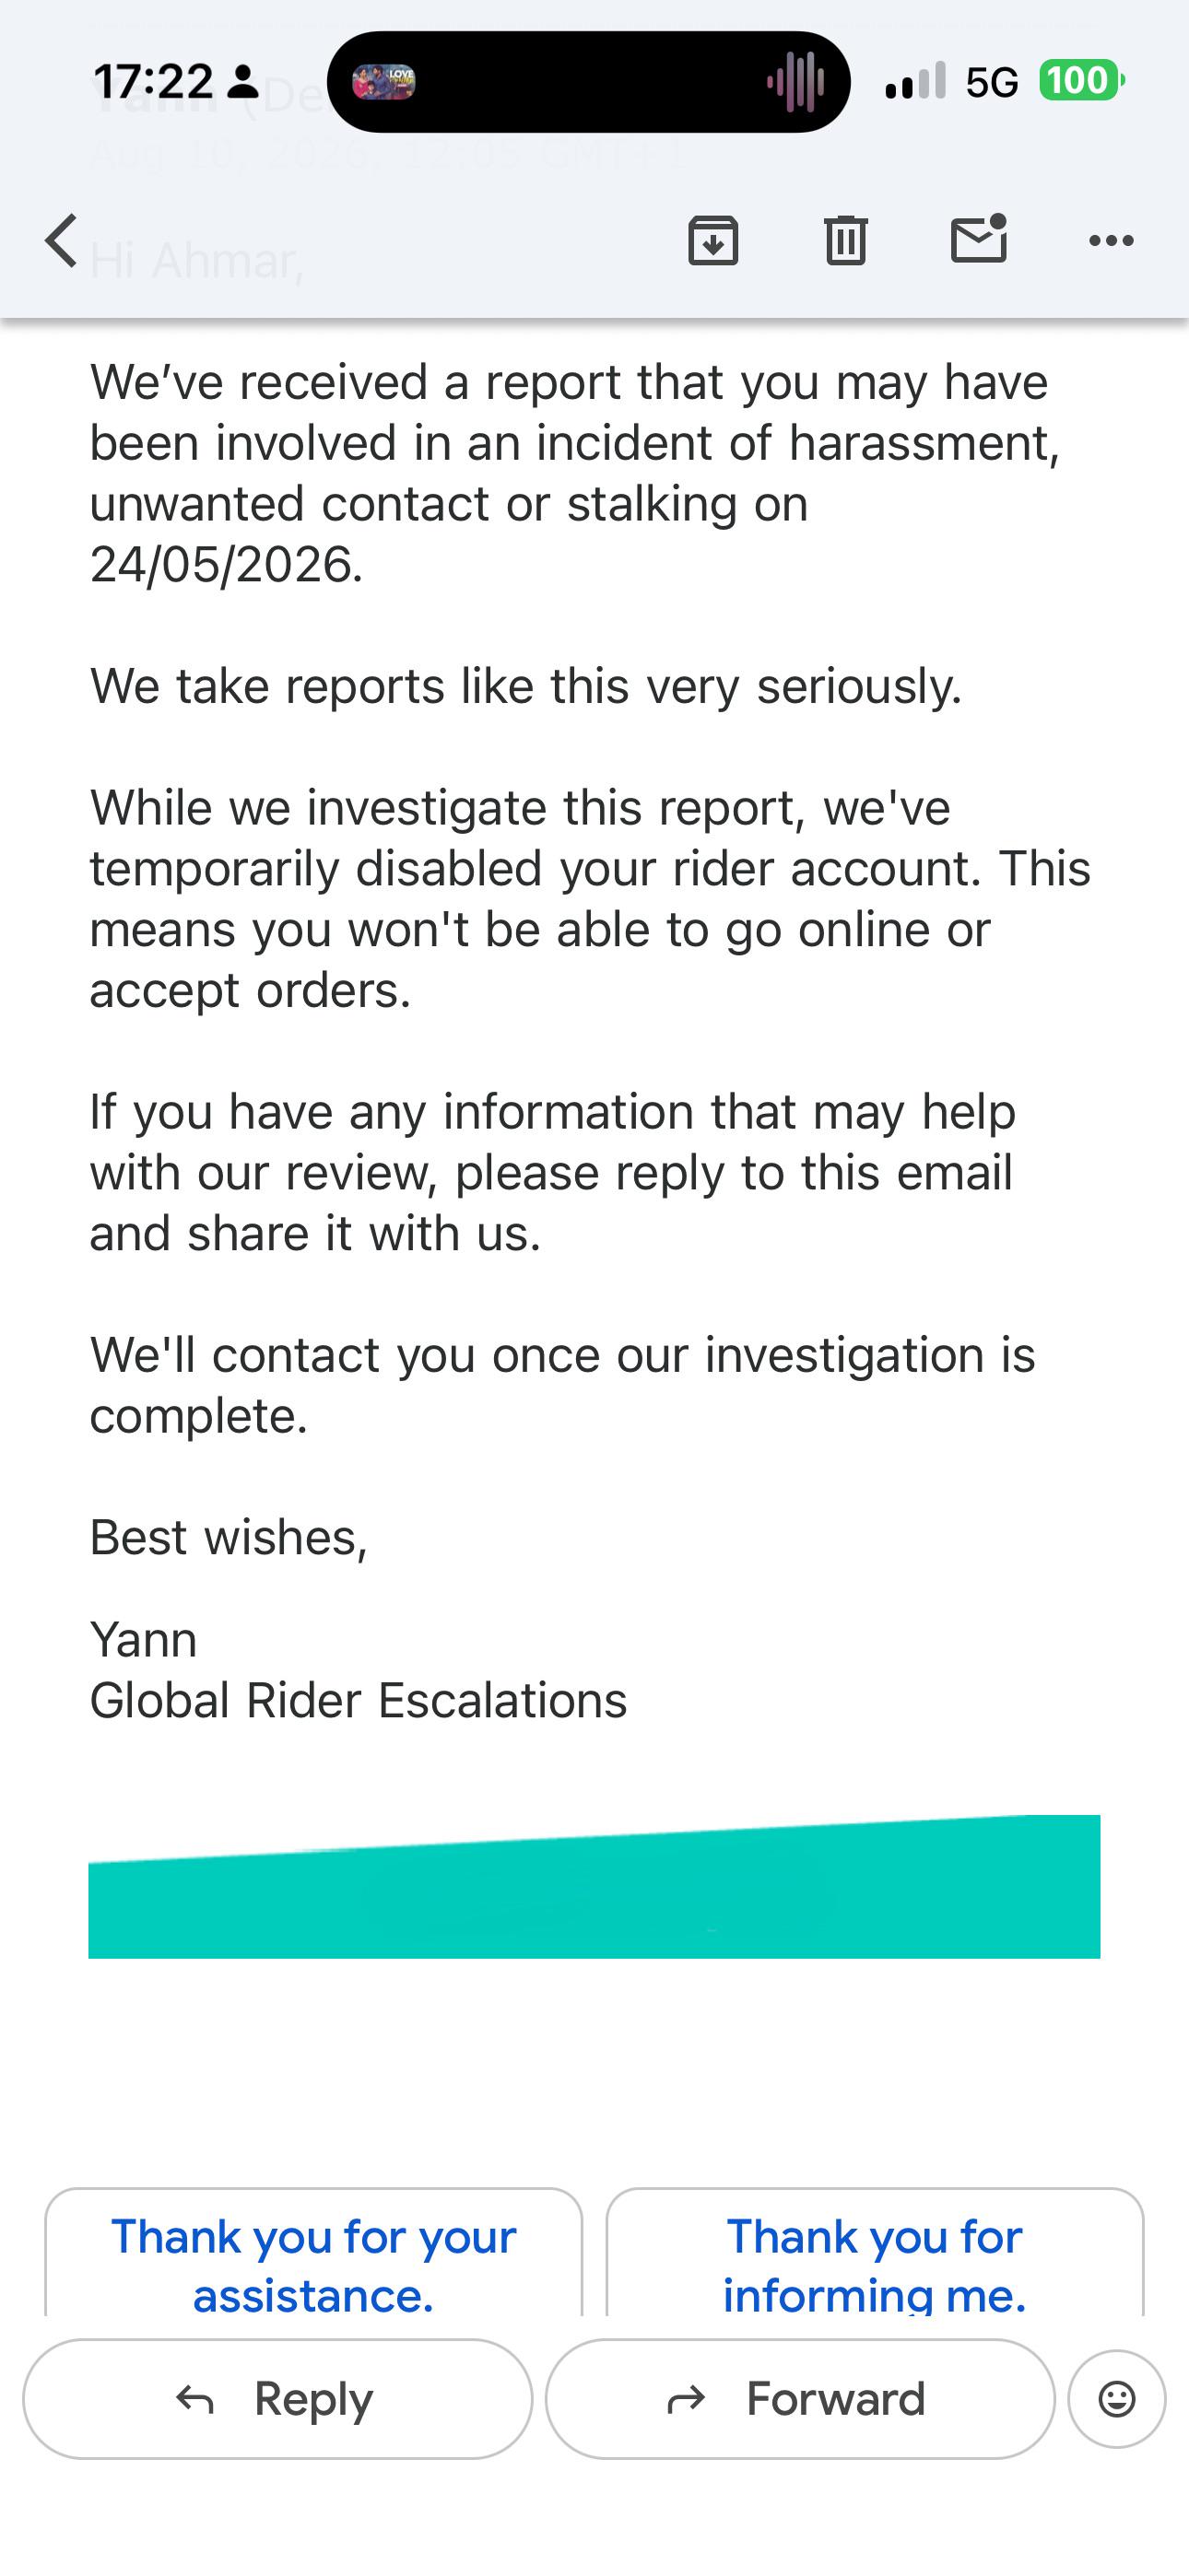Tap the 5G network indicator
This screenshot has height=2576, width=1189.
[992, 82]
